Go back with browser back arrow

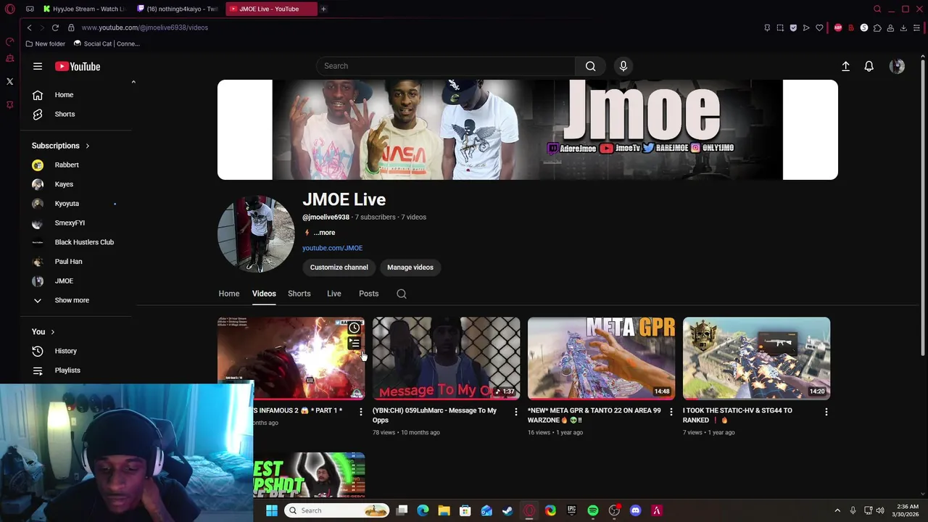coord(29,28)
